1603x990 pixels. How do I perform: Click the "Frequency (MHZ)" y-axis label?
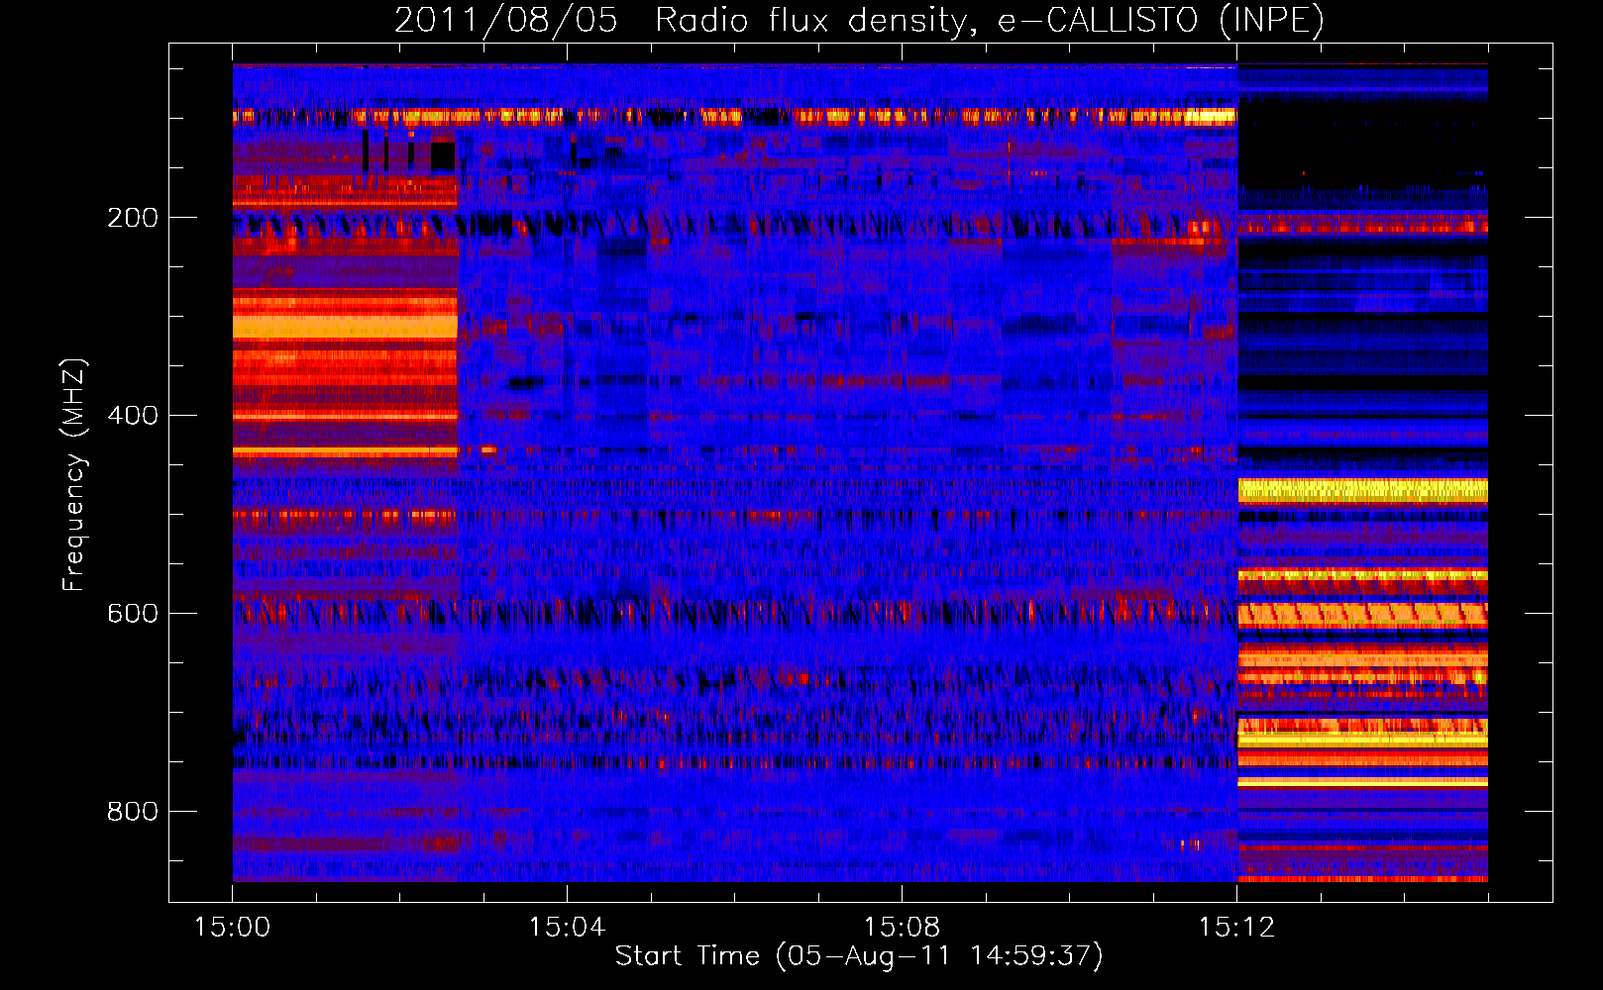click(74, 475)
